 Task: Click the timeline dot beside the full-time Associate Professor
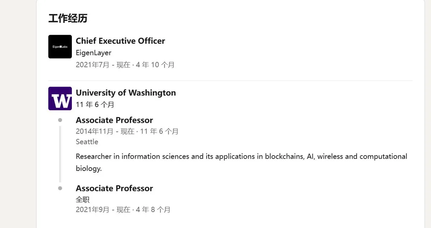60,188
